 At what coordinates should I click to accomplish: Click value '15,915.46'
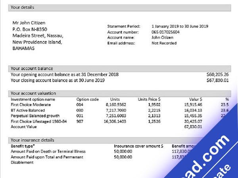pyautogui.click(x=193, y=105)
